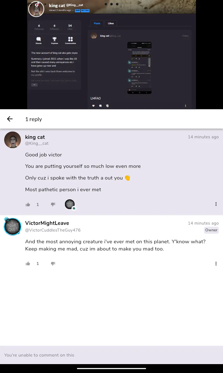The height and width of the screenshot is (373, 223).
Task: Like VictorMightLeave's reply with thumbs up
Action: pos(28,264)
